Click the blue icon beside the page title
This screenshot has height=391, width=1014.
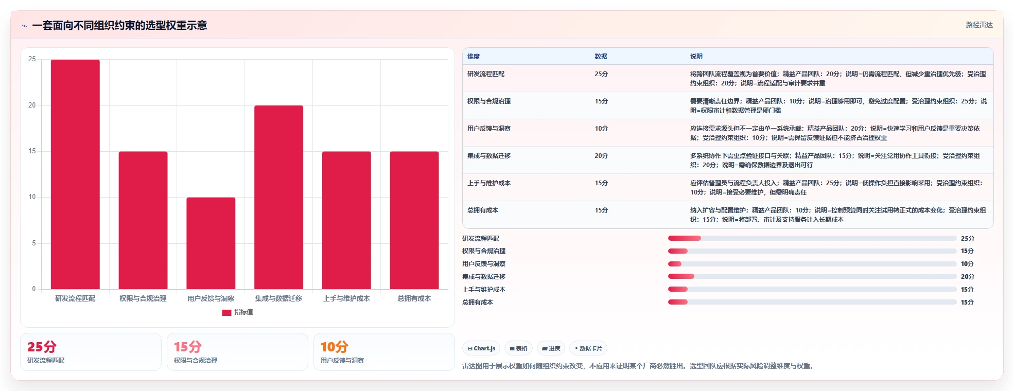click(x=25, y=26)
